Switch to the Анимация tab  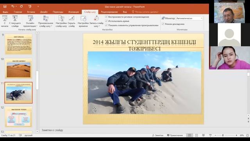click(x=73, y=12)
